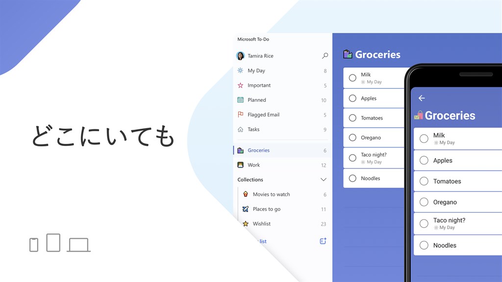
Task: Click the count 12 next to Work
Action: 324,165
